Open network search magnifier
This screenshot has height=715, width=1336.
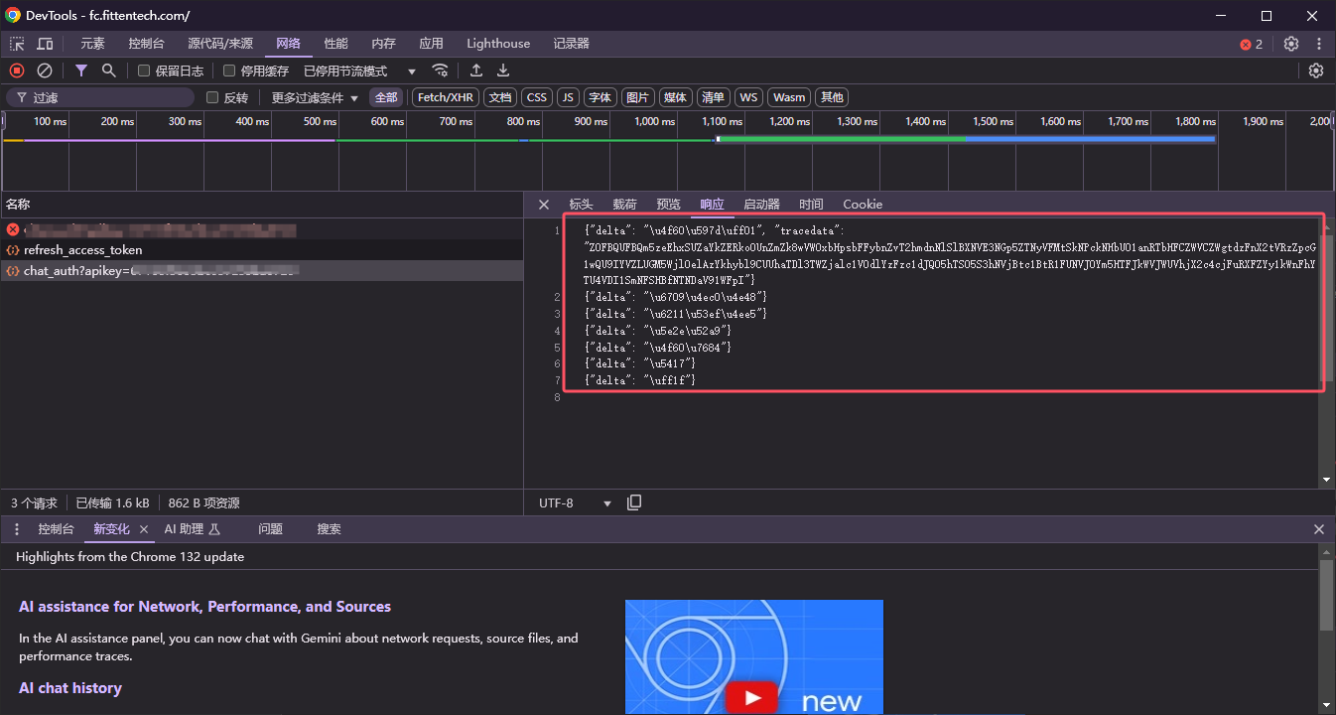point(109,71)
